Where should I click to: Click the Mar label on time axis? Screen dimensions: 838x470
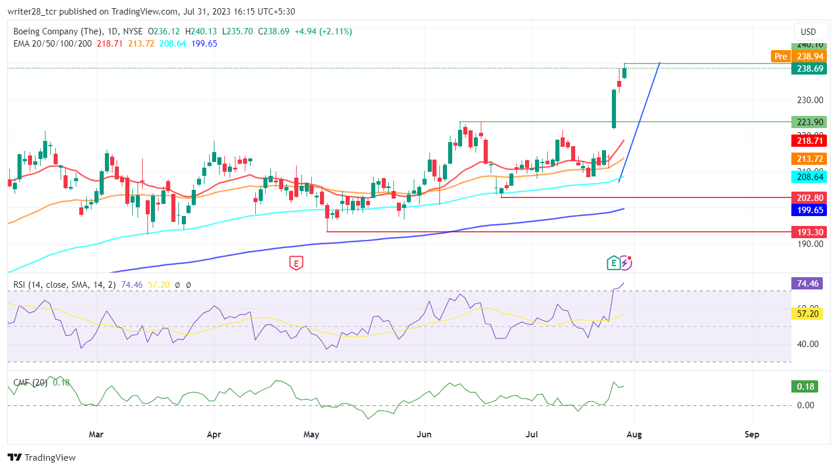(96, 434)
